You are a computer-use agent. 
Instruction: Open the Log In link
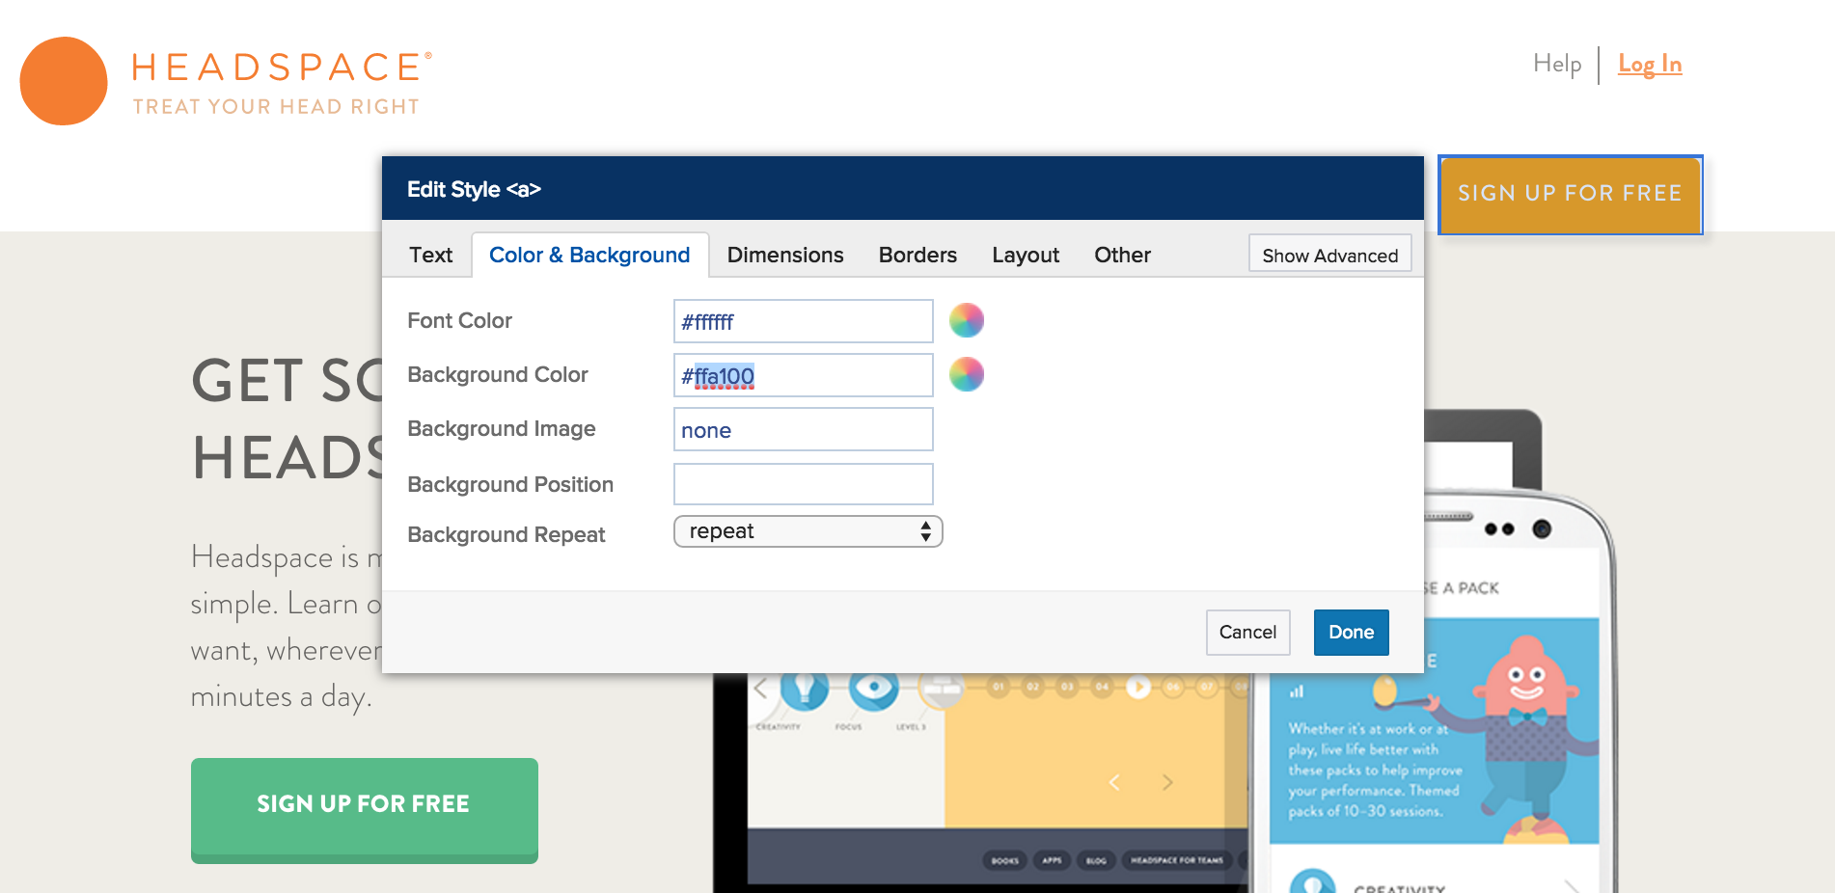coord(1650,64)
